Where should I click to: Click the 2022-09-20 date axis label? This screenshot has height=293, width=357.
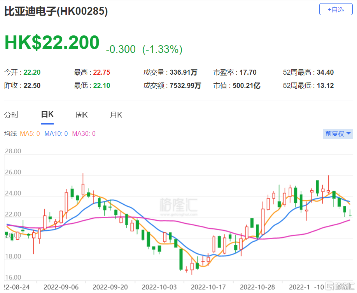(110, 287)
